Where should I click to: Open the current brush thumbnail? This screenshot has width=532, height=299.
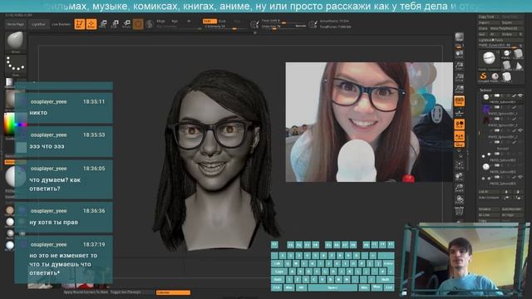click(x=16, y=42)
